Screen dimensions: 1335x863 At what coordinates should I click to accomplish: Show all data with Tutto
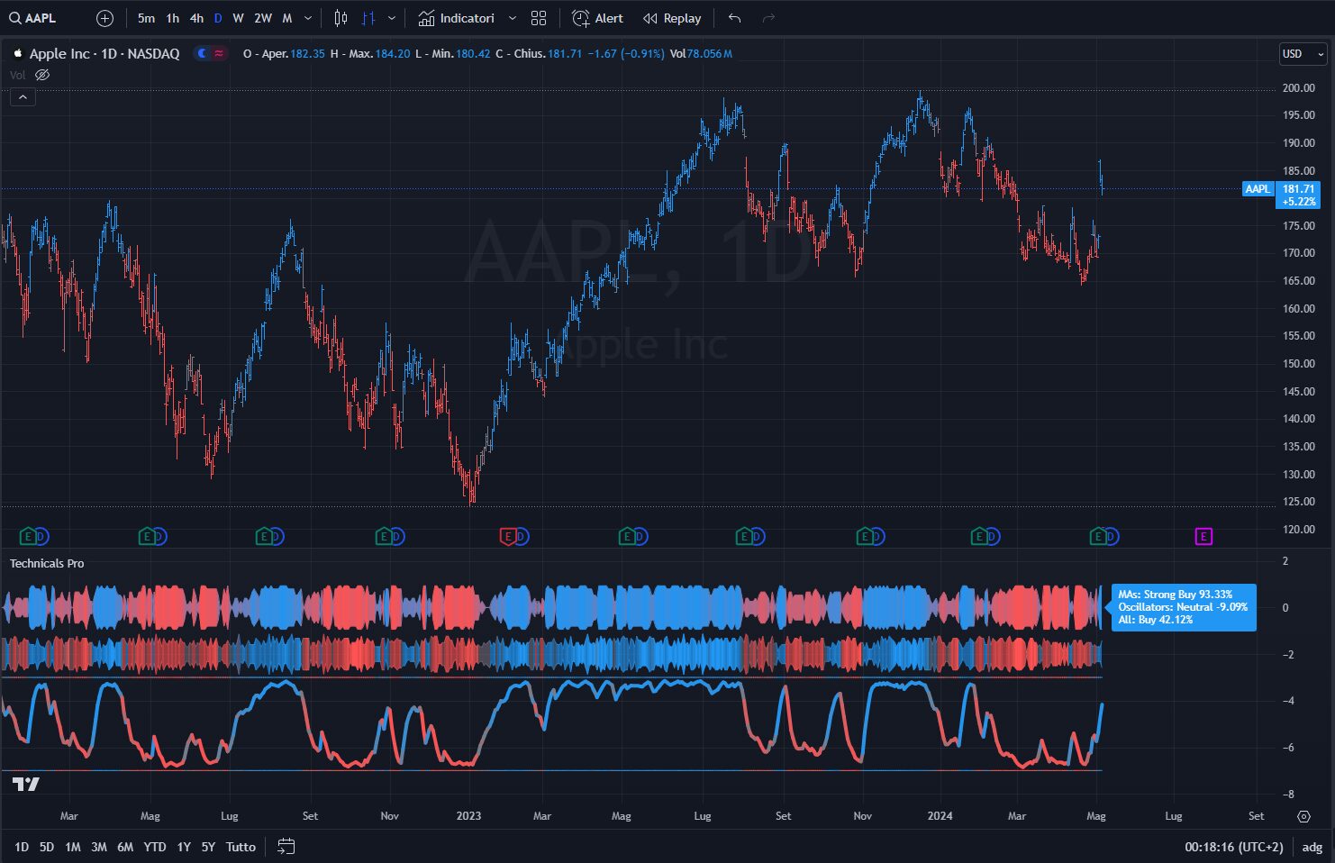click(241, 847)
